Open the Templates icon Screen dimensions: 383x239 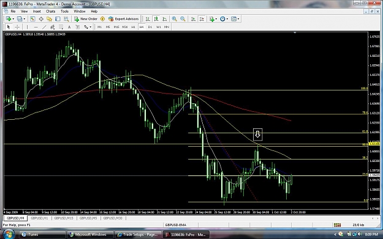pos(233,19)
